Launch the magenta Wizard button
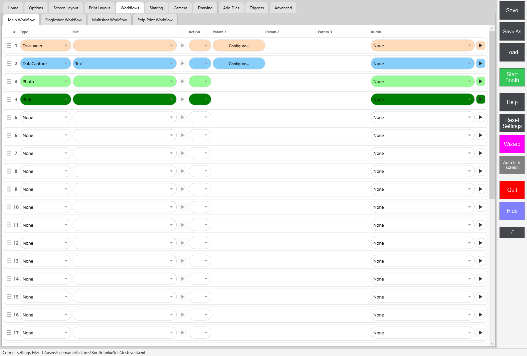 [x=512, y=144]
